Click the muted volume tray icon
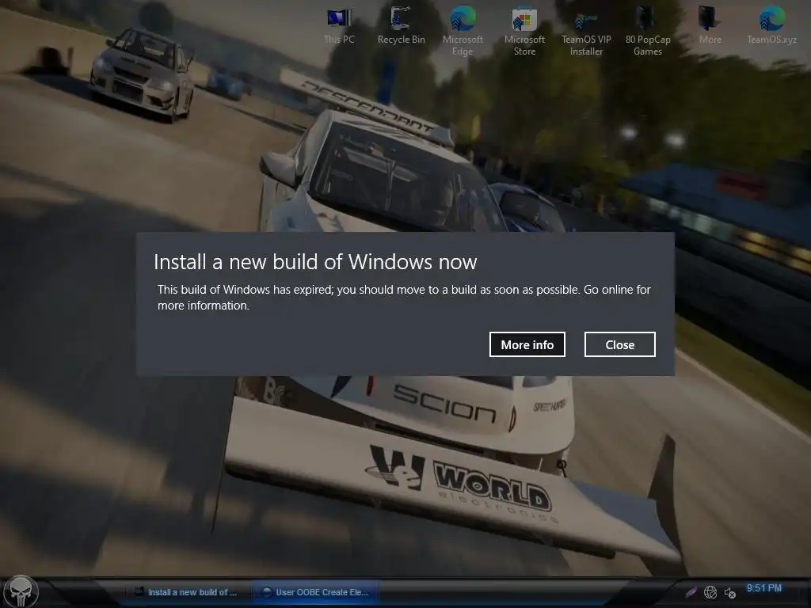The image size is (811, 608). (729, 593)
